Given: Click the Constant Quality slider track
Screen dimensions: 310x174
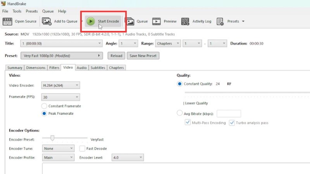Looking at the screenshot, I should (x=247, y=92).
